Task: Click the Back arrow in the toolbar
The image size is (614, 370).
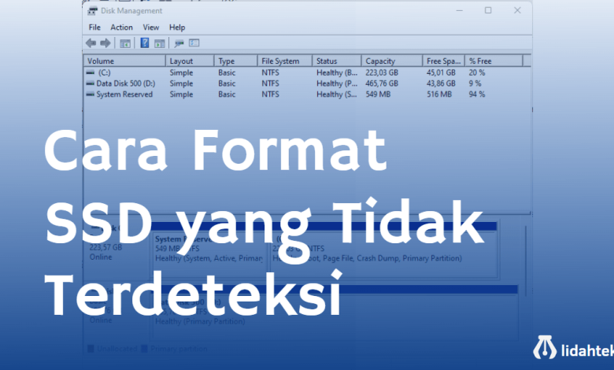Action: tap(91, 43)
